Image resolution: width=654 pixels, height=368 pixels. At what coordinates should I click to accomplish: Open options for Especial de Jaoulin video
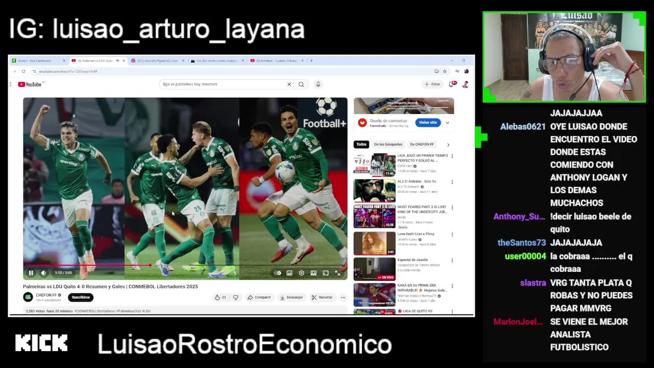(452, 261)
